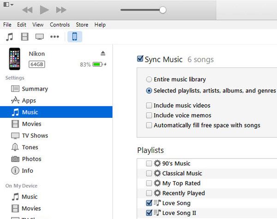
Task: Open Apps in device settings
Action: (56, 100)
